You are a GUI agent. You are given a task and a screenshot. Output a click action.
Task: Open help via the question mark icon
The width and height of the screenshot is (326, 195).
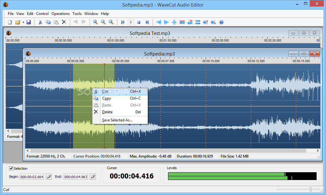221,22
